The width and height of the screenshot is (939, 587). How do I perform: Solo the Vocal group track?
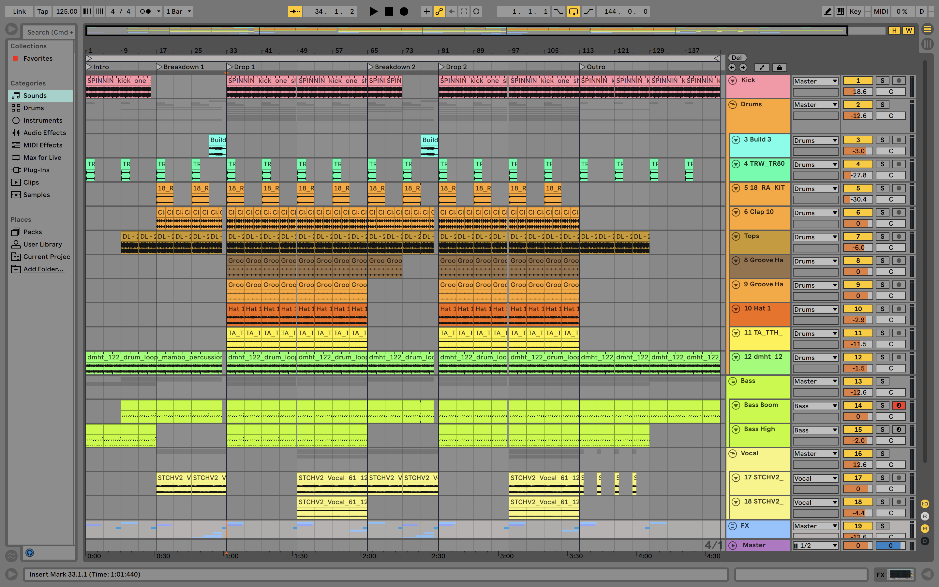pyautogui.click(x=882, y=453)
